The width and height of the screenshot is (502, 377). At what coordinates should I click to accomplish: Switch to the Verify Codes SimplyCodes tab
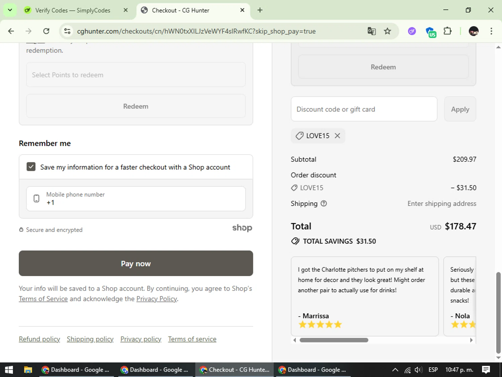[x=73, y=10]
